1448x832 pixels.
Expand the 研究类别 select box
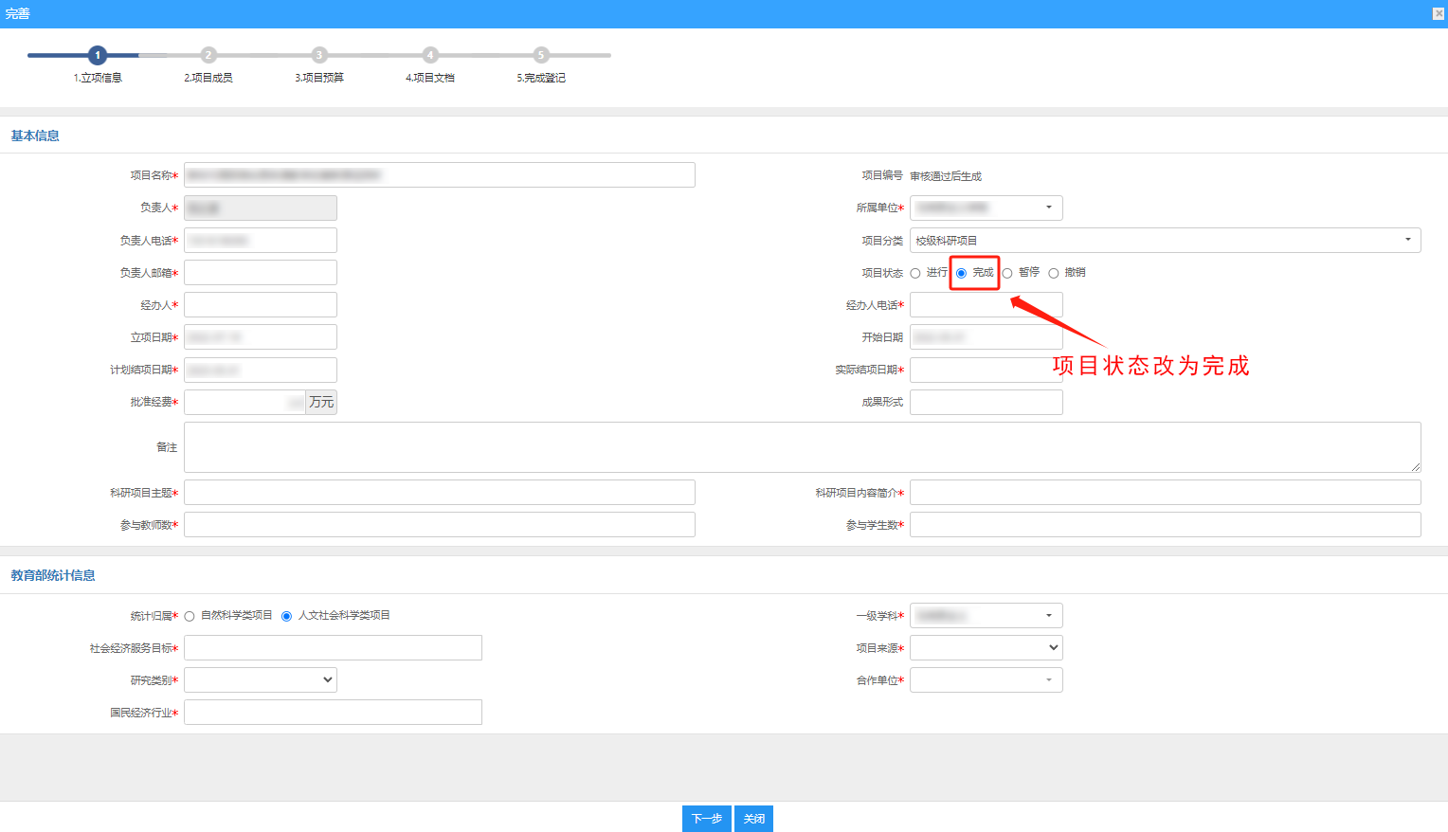click(261, 679)
